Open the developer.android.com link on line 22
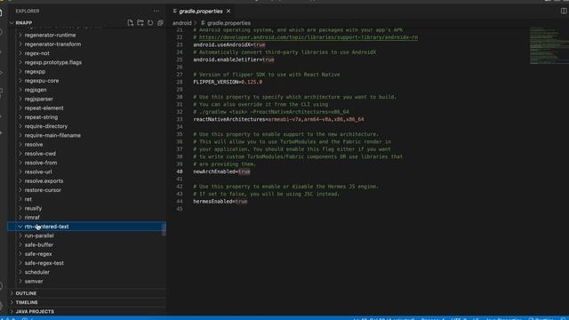The width and height of the screenshot is (569, 320). point(309,37)
